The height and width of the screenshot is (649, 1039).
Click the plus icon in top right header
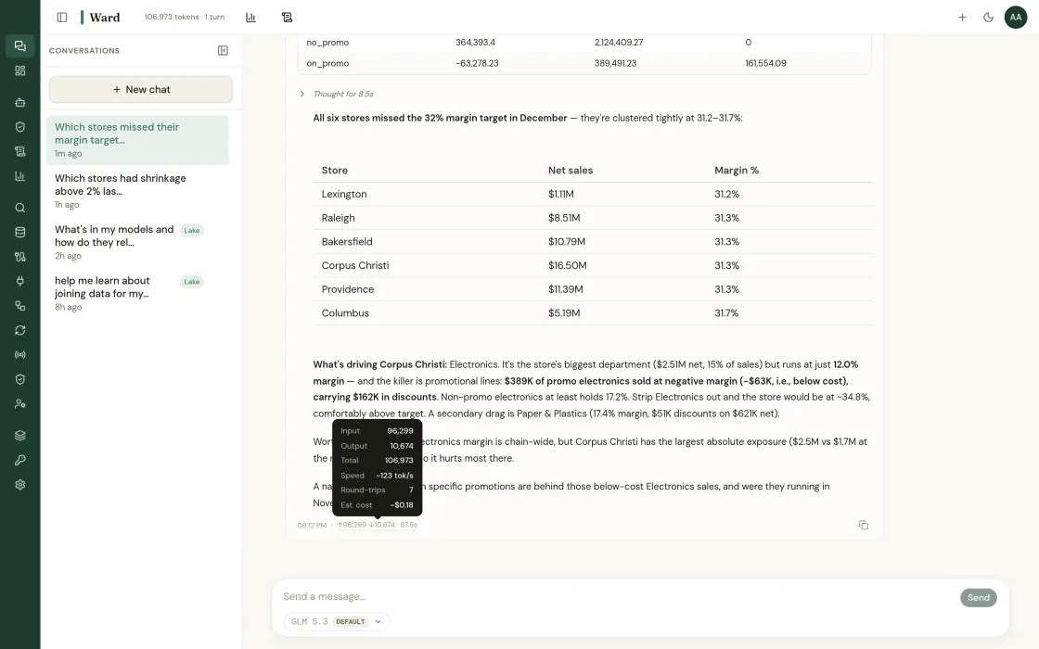962,18
